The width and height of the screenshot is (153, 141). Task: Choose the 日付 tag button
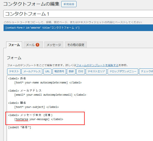(x=81, y=72)
